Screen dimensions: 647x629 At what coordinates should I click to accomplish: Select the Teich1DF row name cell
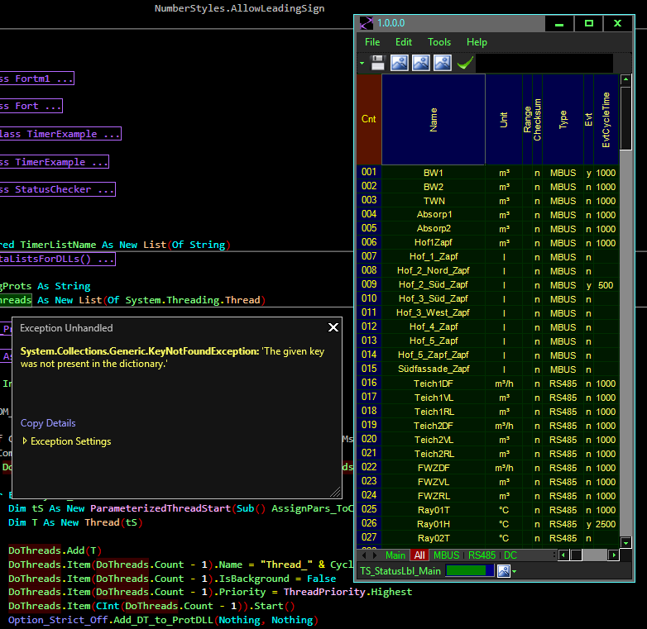pyautogui.click(x=434, y=384)
